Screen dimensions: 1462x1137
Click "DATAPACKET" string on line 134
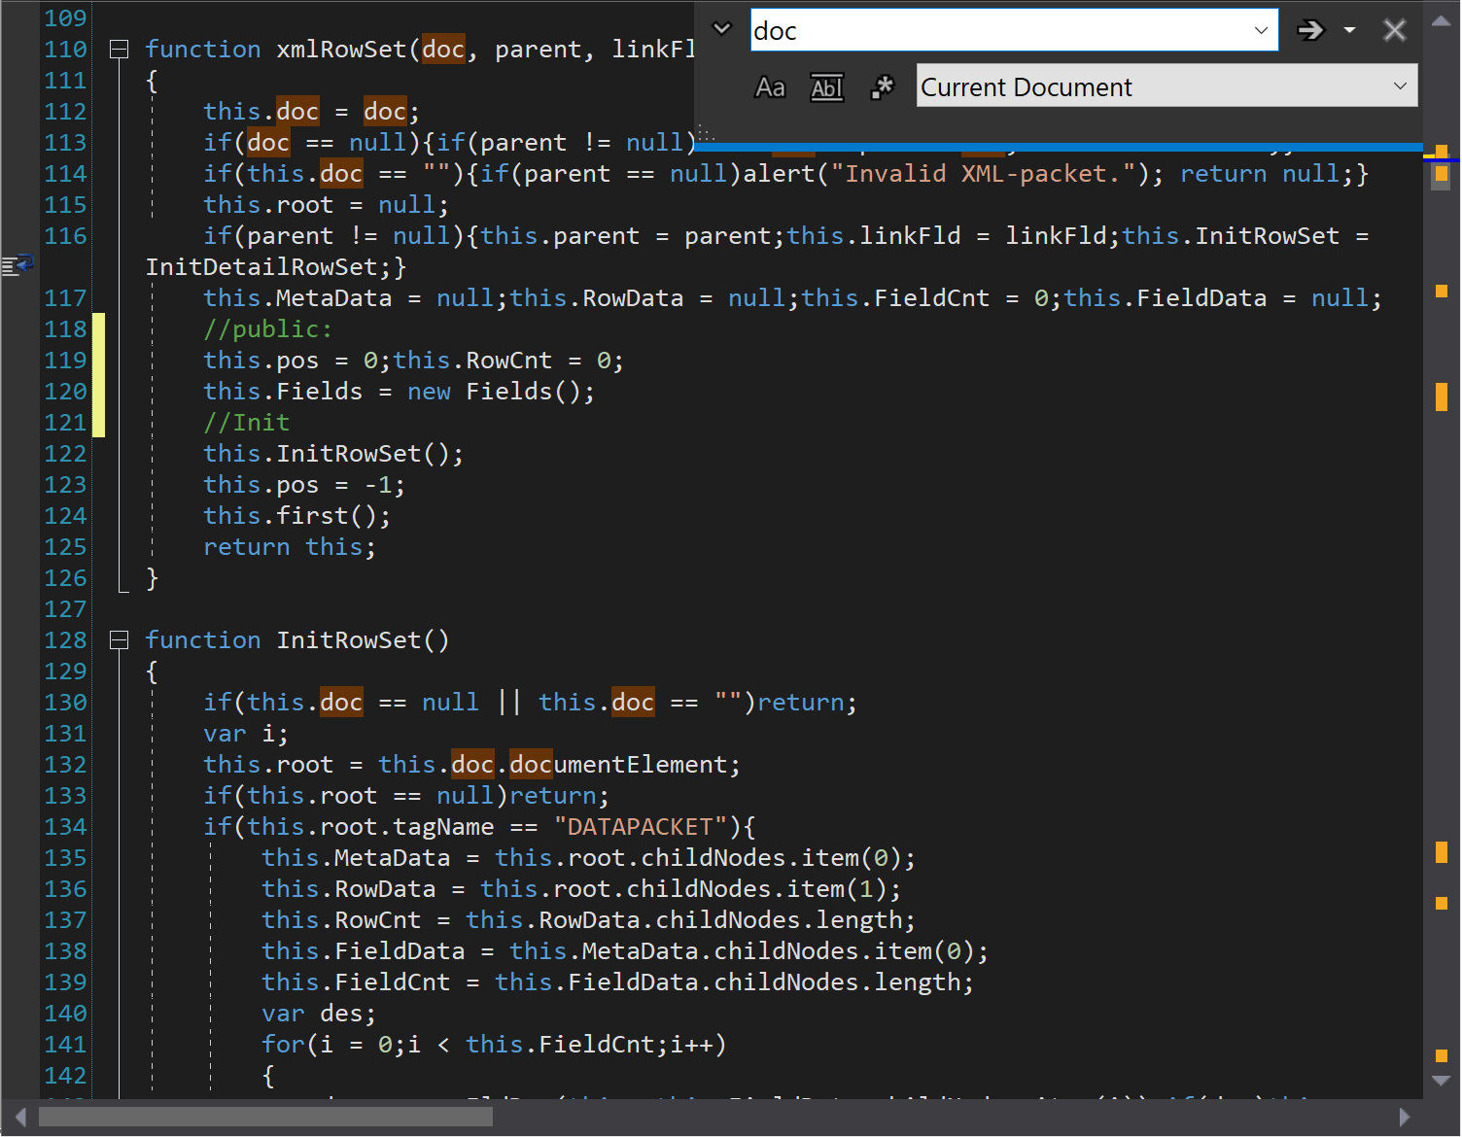click(641, 827)
